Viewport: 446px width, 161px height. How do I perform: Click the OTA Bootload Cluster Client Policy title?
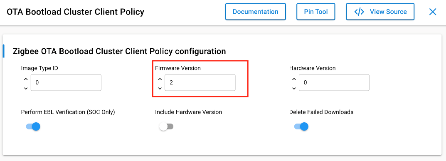pos(75,12)
